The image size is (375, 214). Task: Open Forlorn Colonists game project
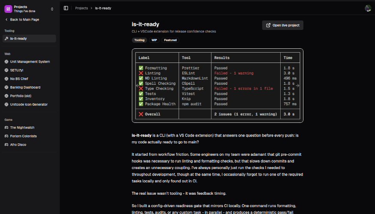(x=24, y=136)
